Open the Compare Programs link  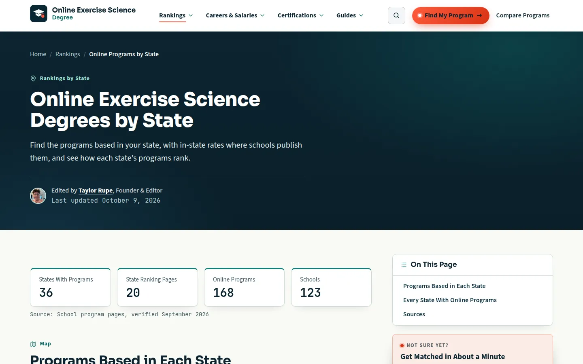523,15
